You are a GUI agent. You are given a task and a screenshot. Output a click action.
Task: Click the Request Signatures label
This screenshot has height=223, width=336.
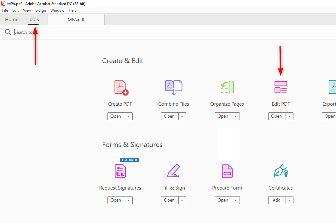[x=120, y=188]
